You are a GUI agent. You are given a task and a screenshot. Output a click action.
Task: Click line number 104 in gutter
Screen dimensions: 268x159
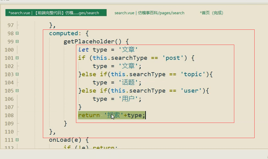coord(9,83)
